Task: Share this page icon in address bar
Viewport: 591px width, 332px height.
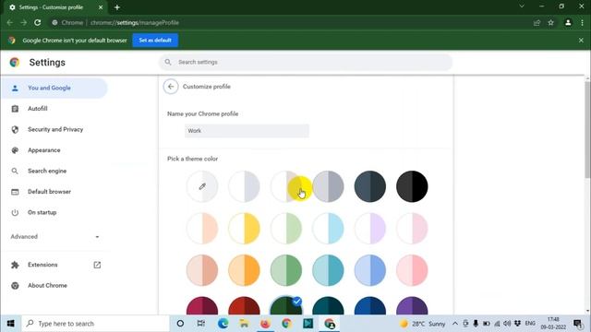Action: point(537,22)
